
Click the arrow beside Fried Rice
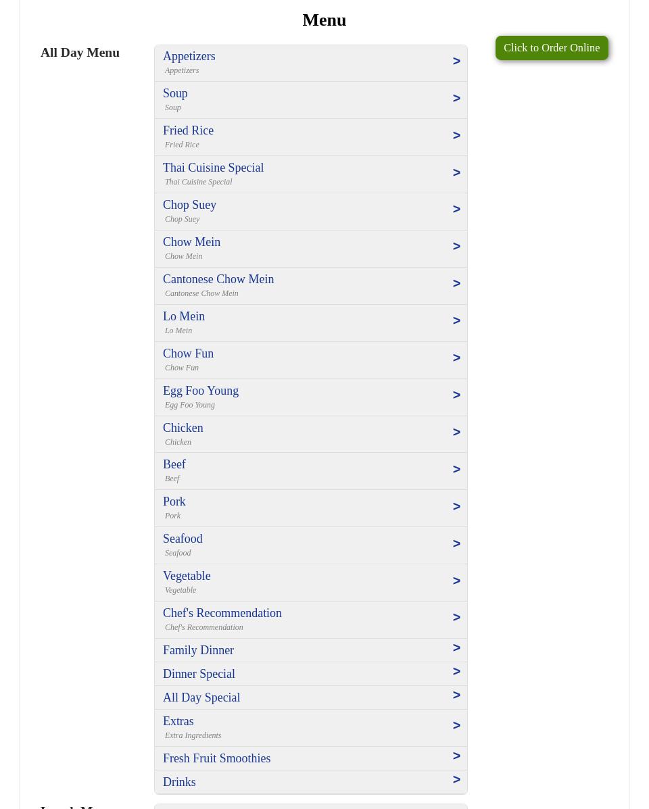click(456, 136)
